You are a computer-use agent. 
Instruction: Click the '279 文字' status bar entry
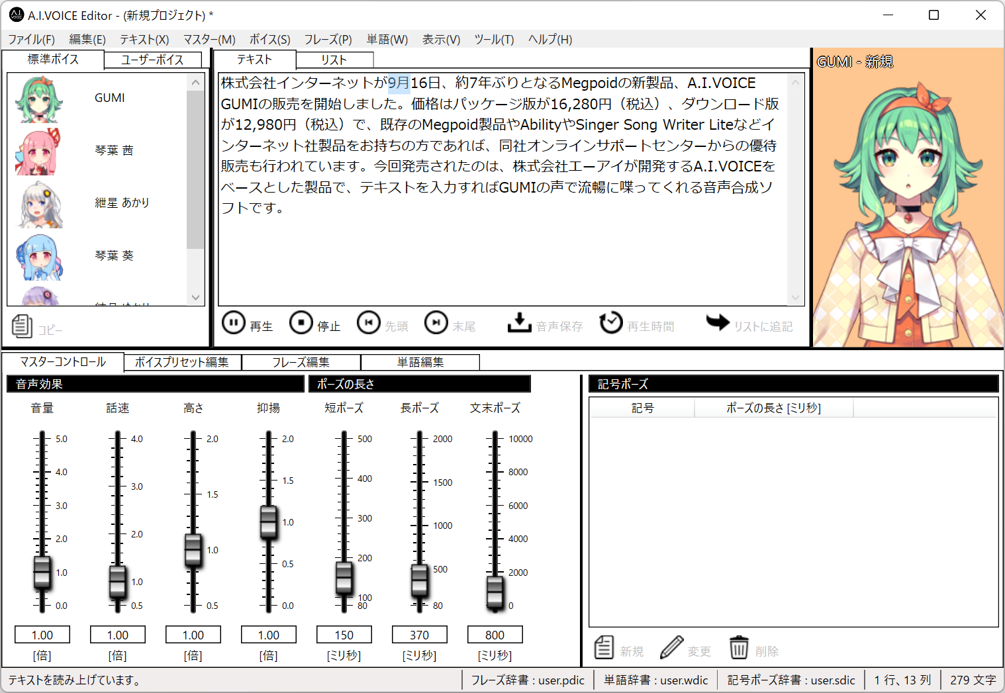click(973, 680)
